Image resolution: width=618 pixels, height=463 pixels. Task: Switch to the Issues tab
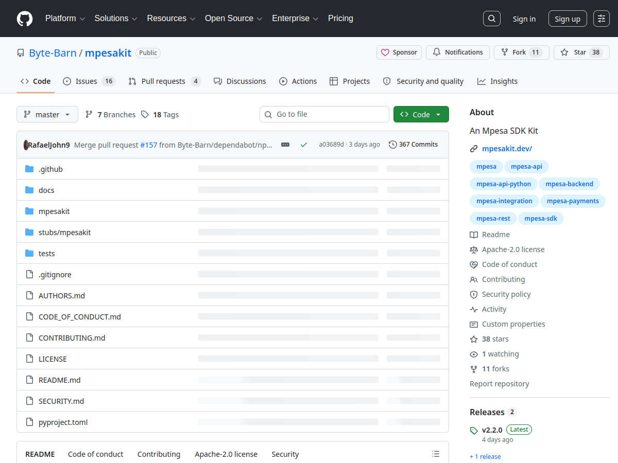click(89, 81)
